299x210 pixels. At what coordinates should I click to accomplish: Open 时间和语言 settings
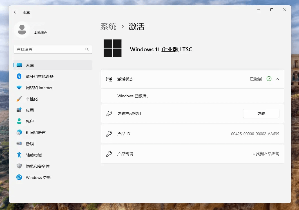point(53,132)
